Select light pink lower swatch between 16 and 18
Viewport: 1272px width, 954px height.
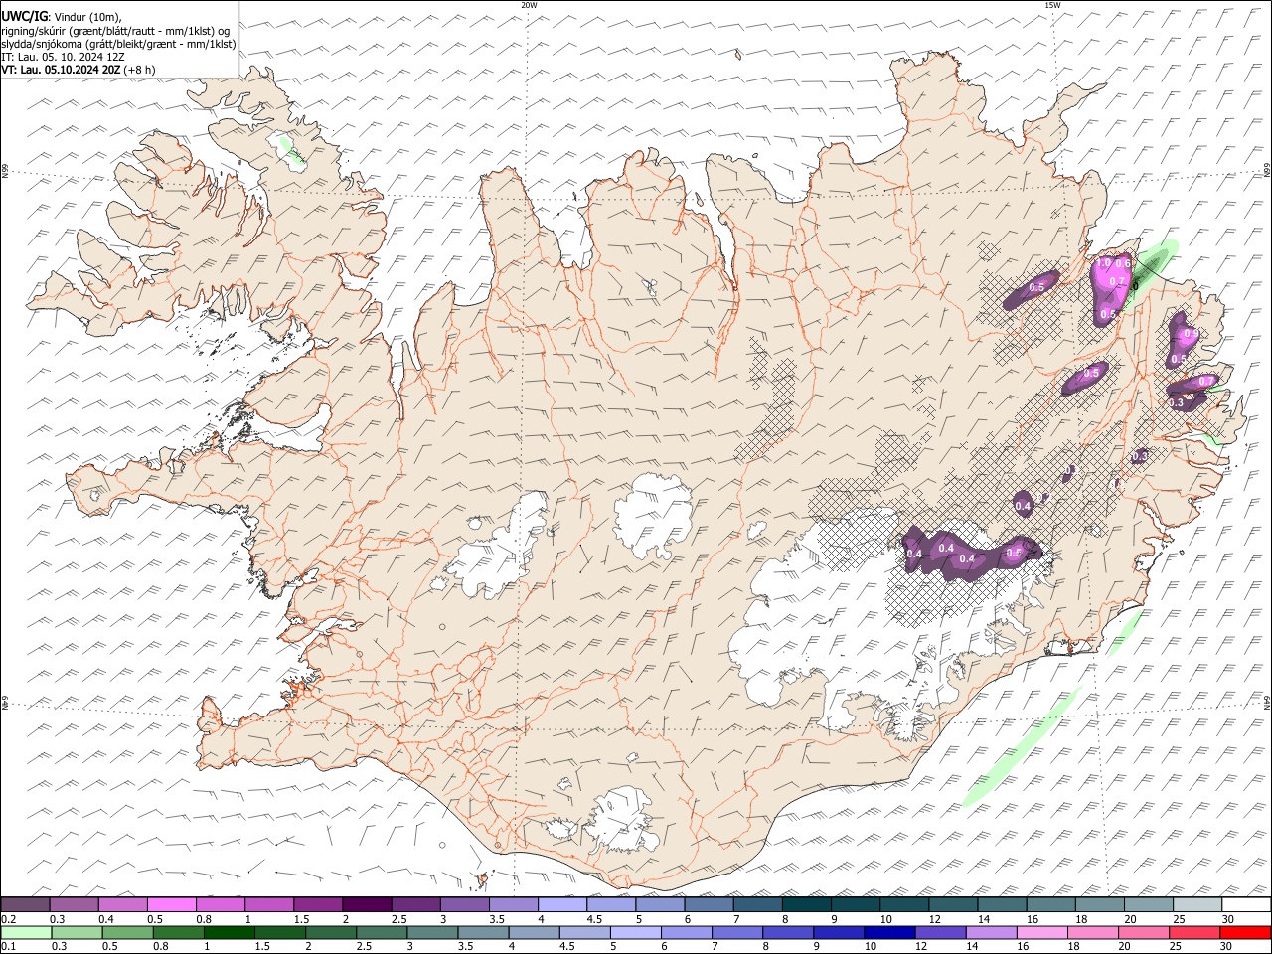pyautogui.click(x=1040, y=932)
